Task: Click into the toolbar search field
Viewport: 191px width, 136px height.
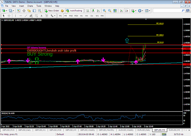Action: point(167,11)
